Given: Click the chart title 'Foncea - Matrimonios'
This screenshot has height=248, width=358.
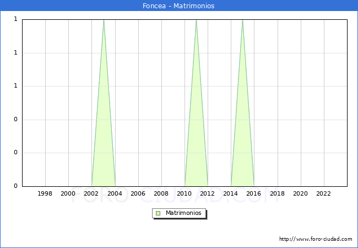Looking at the screenshot, I should (178, 6).
